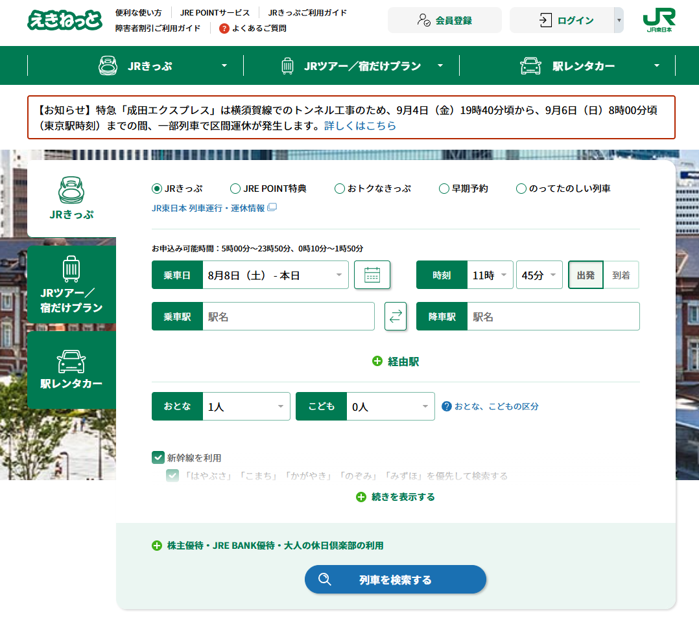Open the おとな passenger count dropdown

pyautogui.click(x=246, y=406)
